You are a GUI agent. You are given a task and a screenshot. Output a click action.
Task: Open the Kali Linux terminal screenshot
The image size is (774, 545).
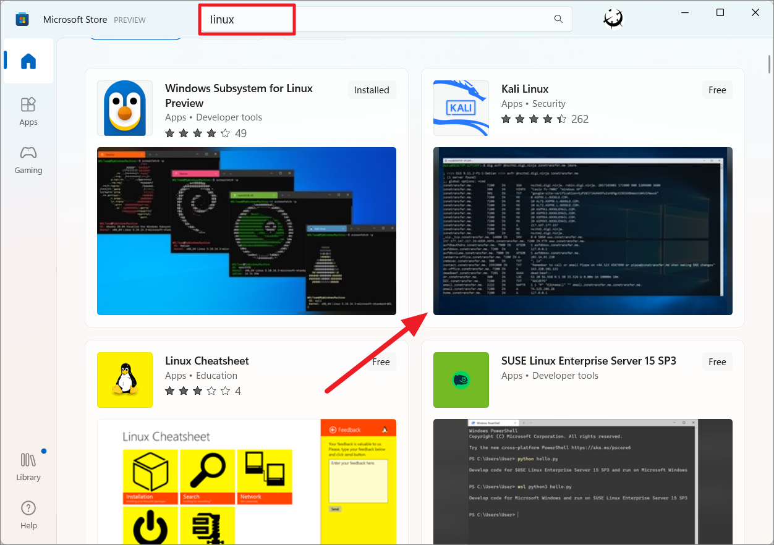tap(583, 231)
